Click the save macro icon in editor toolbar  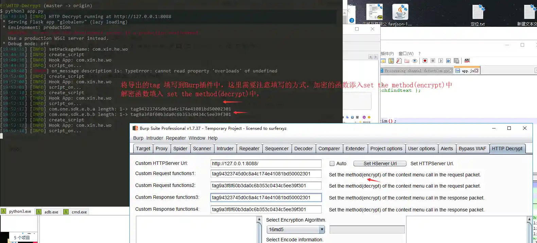pyautogui.click(x=456, y=61)
